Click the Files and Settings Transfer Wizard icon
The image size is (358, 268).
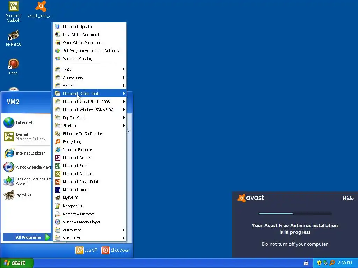click(9, 181)
